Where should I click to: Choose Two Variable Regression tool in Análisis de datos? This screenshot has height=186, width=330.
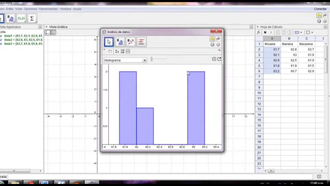coord(131,42)
